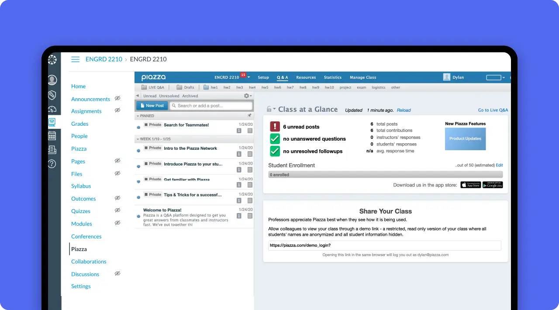Toggle the Unread filter

150,96
